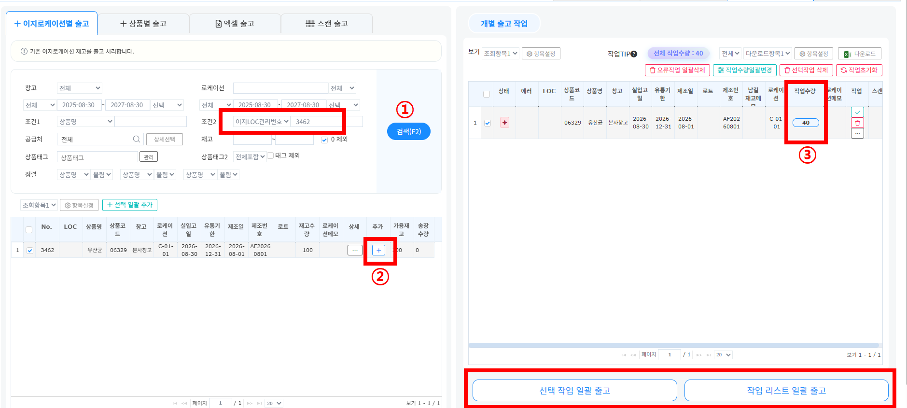Open the 이지LOC관리번호 condition dropdown
The width and height of the screenshot is (907, 408).
262,122
